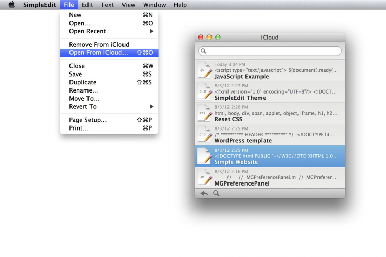The image size is (386, 257).
Task: Click the 8/3/12 2:27 PM timestamp
Action: [231, 86]
